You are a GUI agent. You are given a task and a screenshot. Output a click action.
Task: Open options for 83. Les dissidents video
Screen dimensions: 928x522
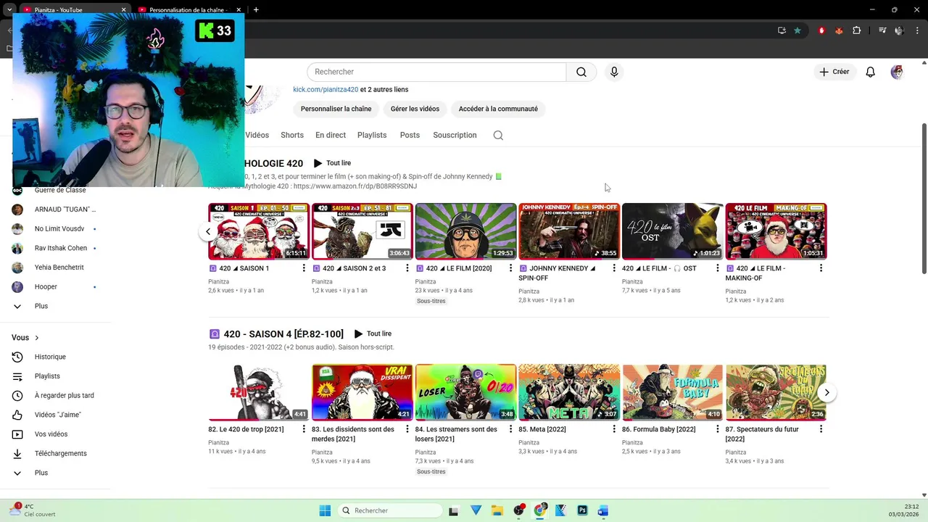click(x=407, y=429)
